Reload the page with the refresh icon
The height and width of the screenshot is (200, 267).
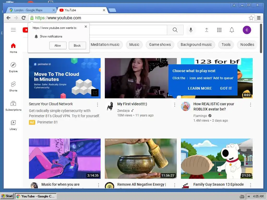click(x=23, y=18)
